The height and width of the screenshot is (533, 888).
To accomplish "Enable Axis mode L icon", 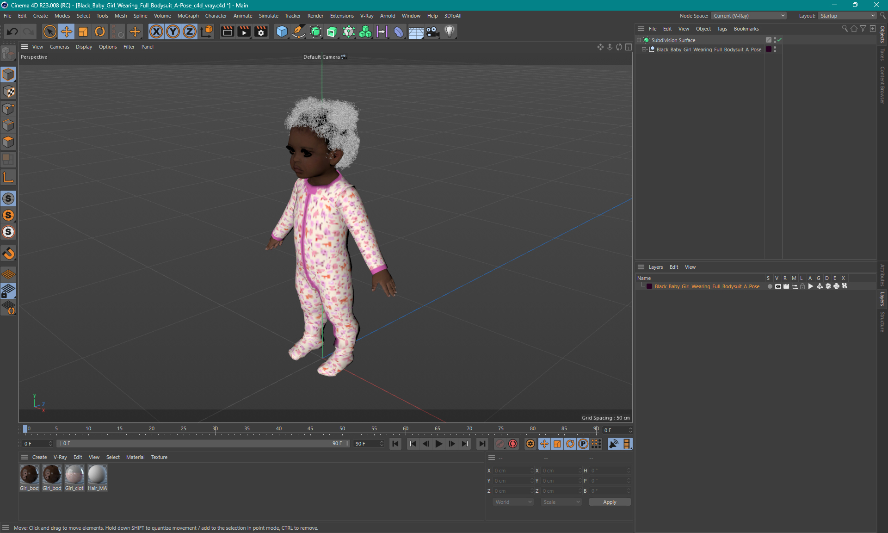I will pyautogui.click(x=8, y=177).
